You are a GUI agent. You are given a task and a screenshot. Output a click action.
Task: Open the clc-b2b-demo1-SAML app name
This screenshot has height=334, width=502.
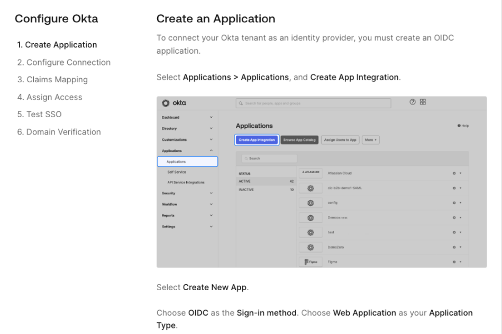(345, 188)
